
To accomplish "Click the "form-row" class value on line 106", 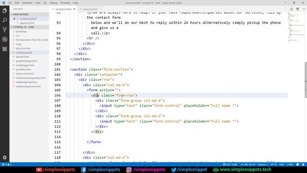I will (125, 95).
